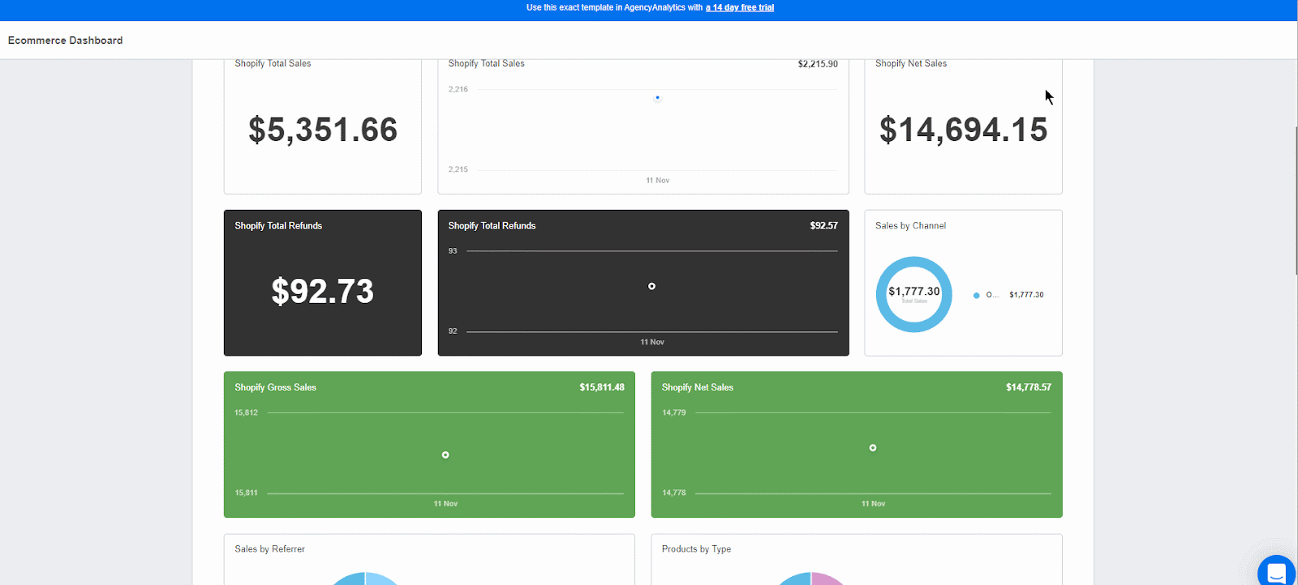Open the chat support bubble icon
This screenshot has height=585, width=1298.
tap(1277, 572)
